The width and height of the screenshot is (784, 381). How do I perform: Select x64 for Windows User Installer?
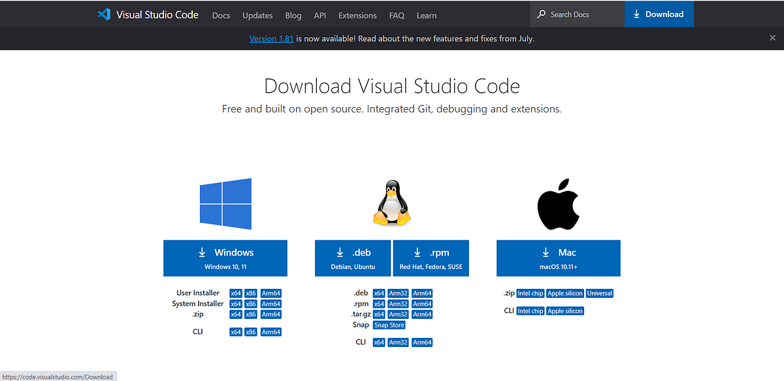(236, 293)
